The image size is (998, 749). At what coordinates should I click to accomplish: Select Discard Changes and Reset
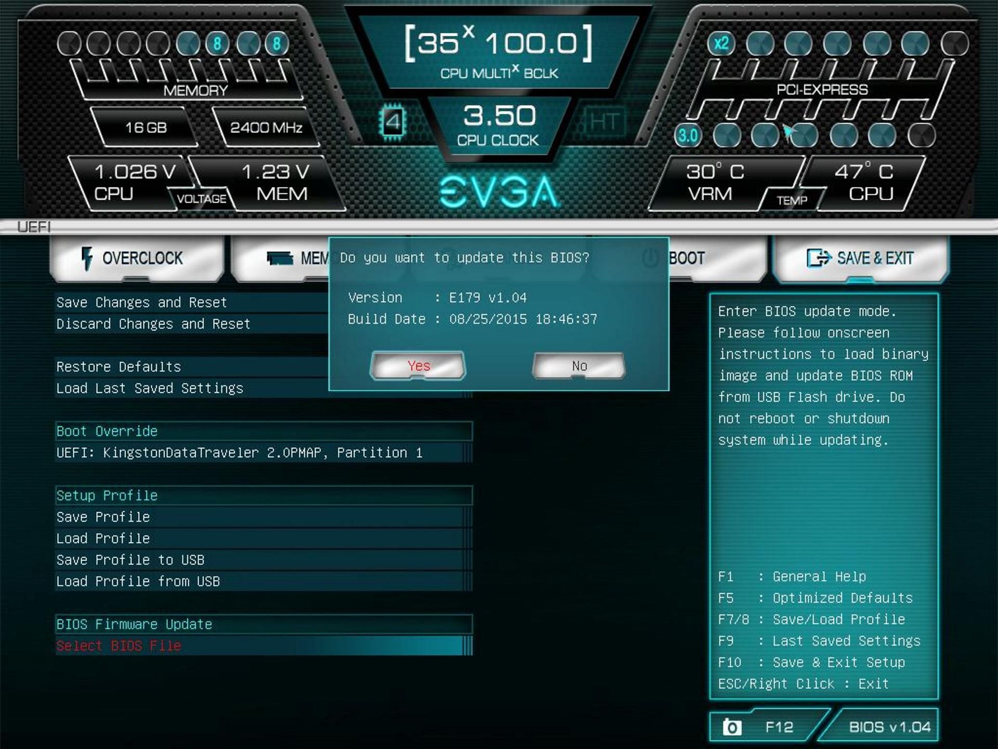tap(192, 324)
